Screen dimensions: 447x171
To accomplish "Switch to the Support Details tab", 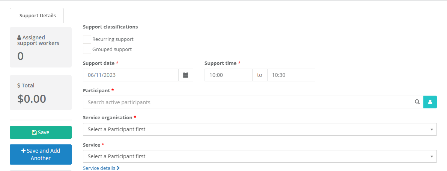I will [37, 16].
